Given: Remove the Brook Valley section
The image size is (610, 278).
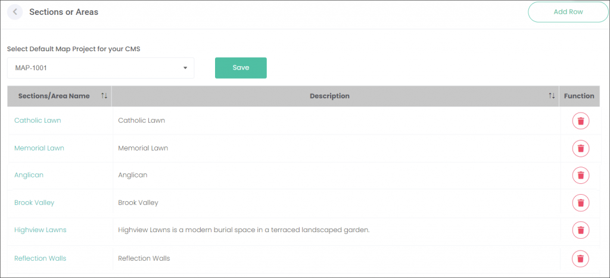Looking at the screenshot, I should click(x=580, y=202).
